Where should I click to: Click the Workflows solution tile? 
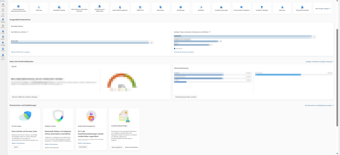201,8
